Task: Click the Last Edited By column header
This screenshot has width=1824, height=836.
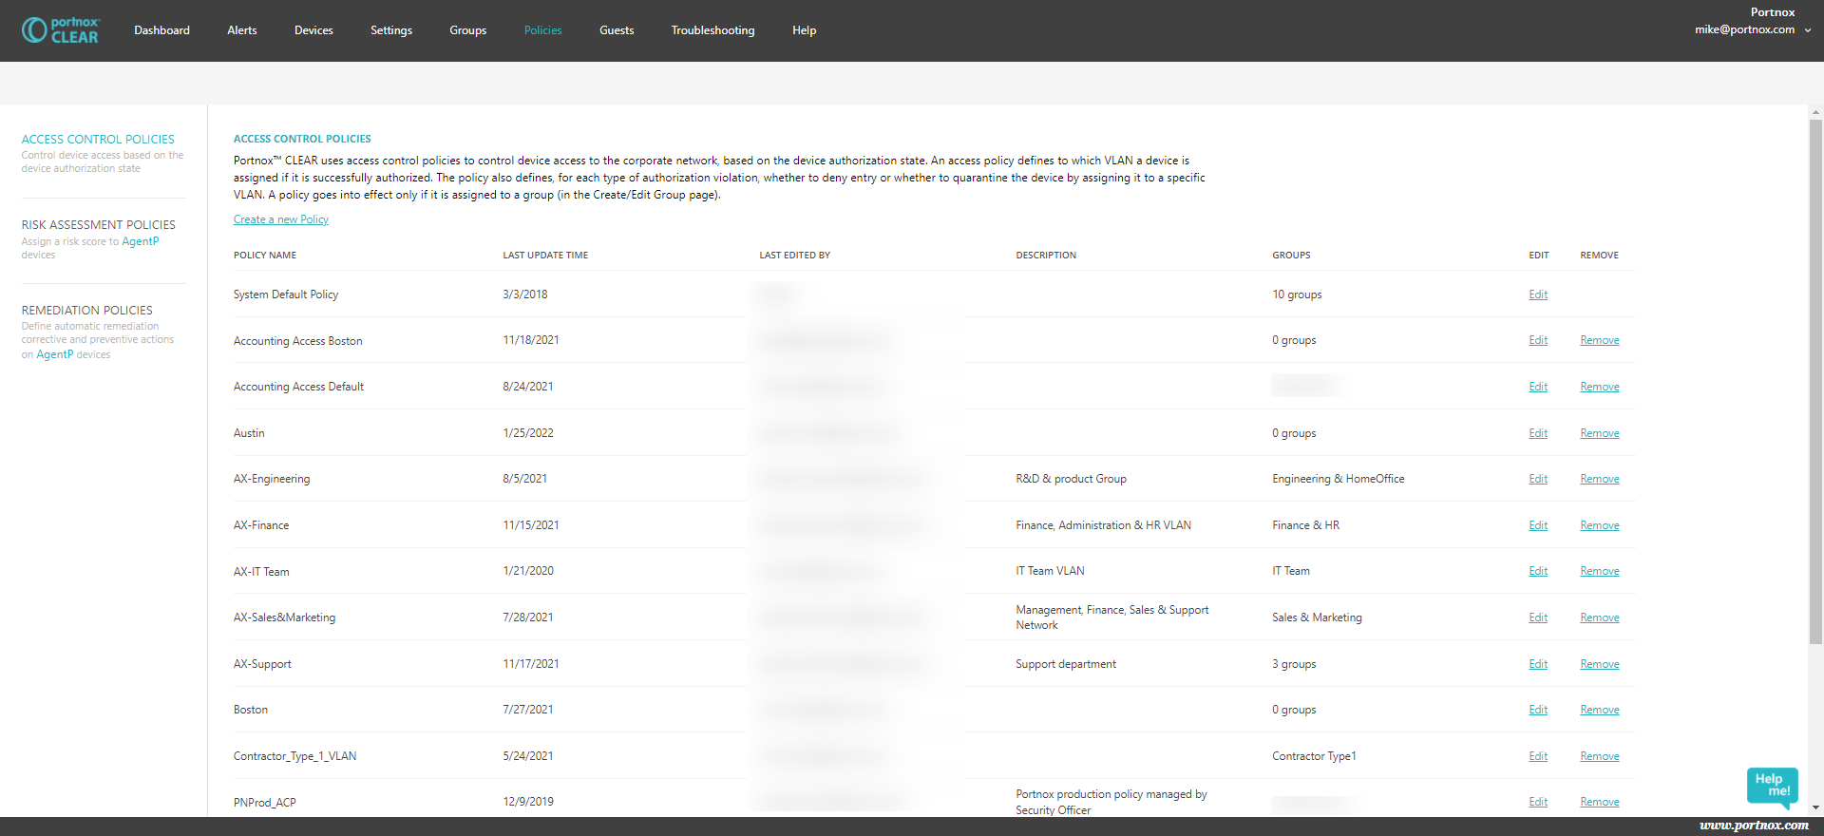Action: [794, 256]
